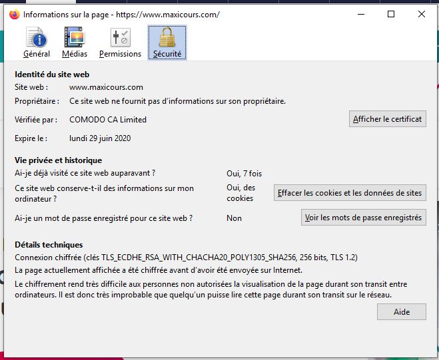Click the 'Ai-je un mot de passe enregistré' question

pyautogui.click(x=104, y=218)
